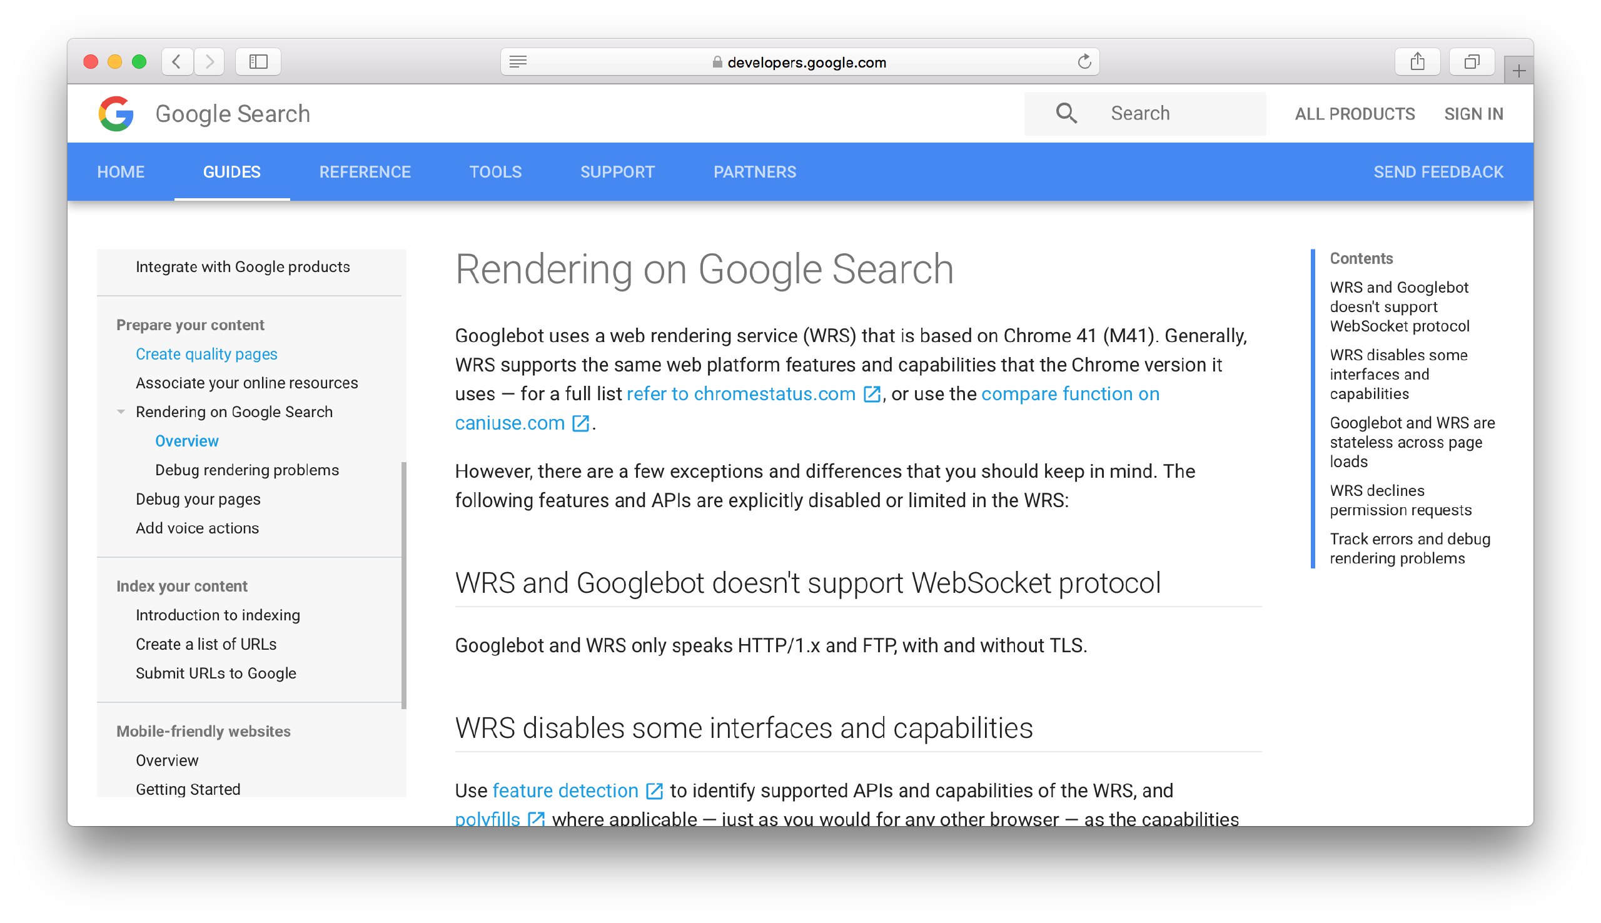Go back using the browser back arrow
Image resolution: width=1601 pixels, height=923 pixels.
177,61
